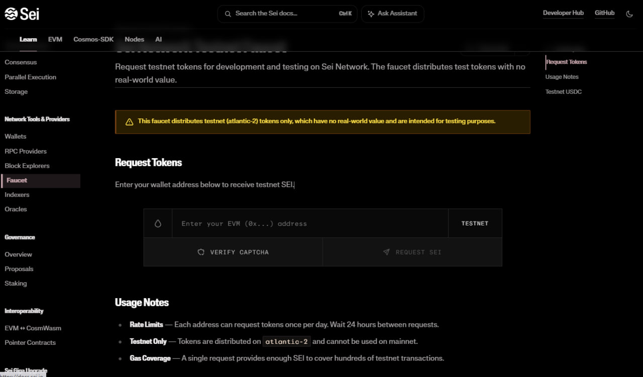Viewport: 643px width, 377px height.
Task: Go to the Nodes tab
Action: 134,39
